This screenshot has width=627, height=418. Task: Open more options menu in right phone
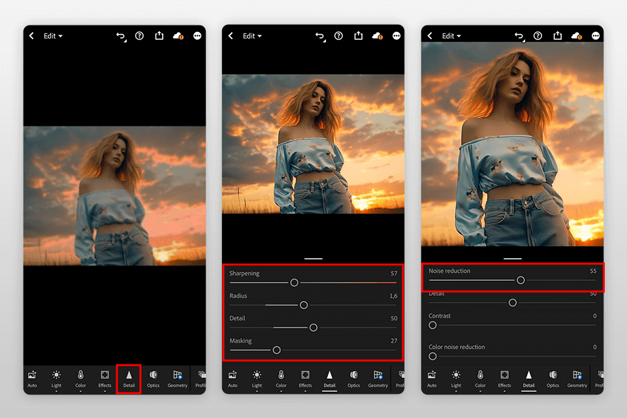596,36
